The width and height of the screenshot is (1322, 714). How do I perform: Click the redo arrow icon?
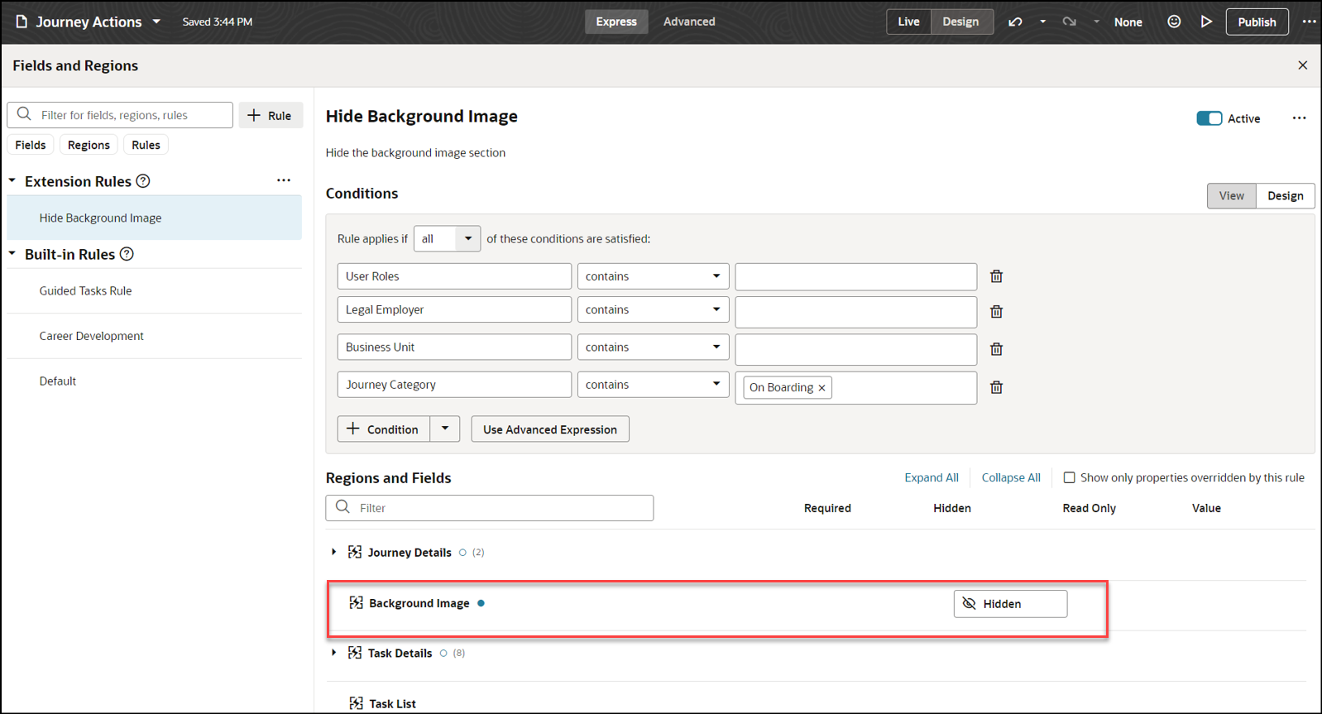click(x=1069, y=22)
